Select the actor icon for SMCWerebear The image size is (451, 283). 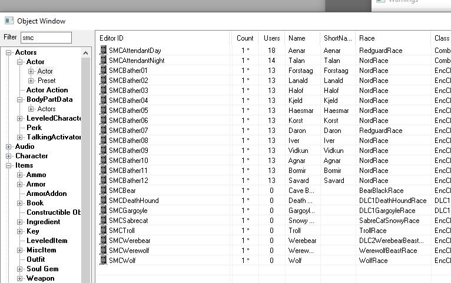point(103,240)
